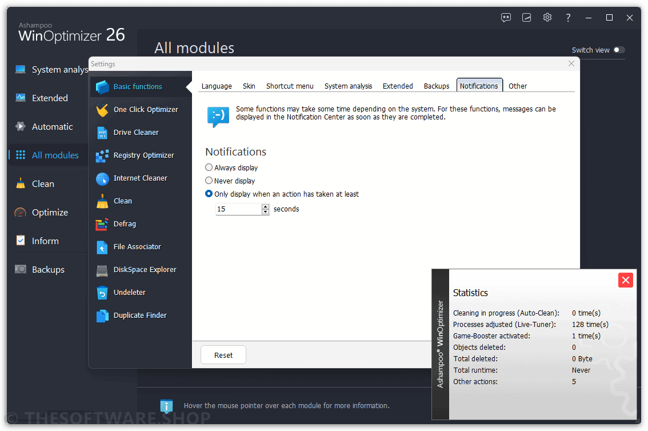Screen dimensions: 648x431
Task: Click the Inform checkmark icon
Action: (20, 241)
